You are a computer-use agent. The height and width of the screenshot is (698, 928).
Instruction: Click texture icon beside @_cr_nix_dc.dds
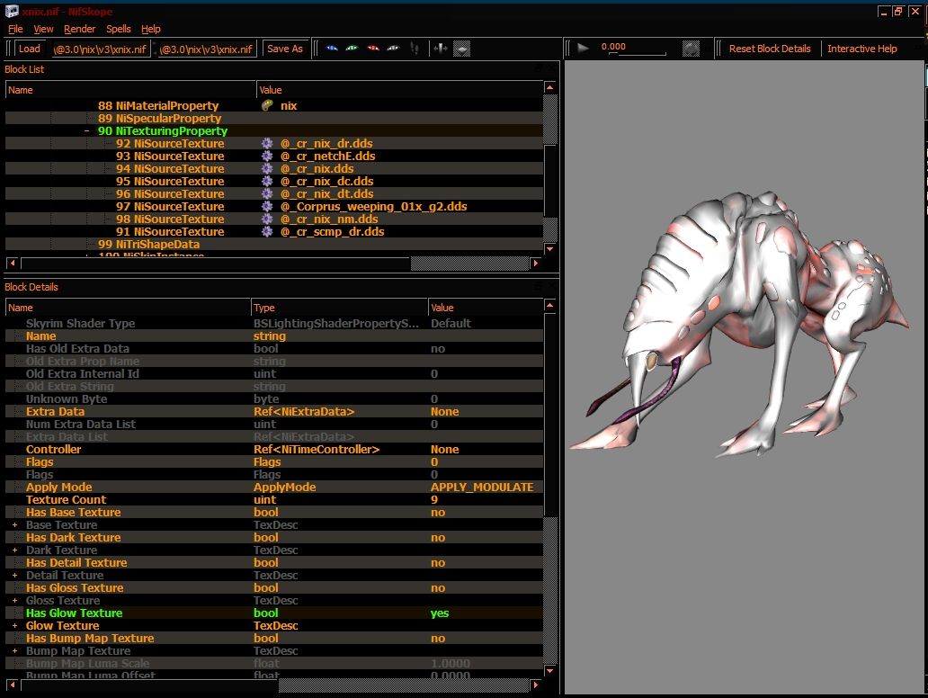tap(267, 181)
